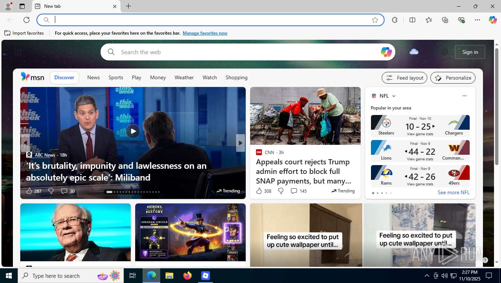Viewport: 501px width, 283px height.
Task: View Rams vs 49ers game stats
Action: pyautogui.click(x=420, y=184)
